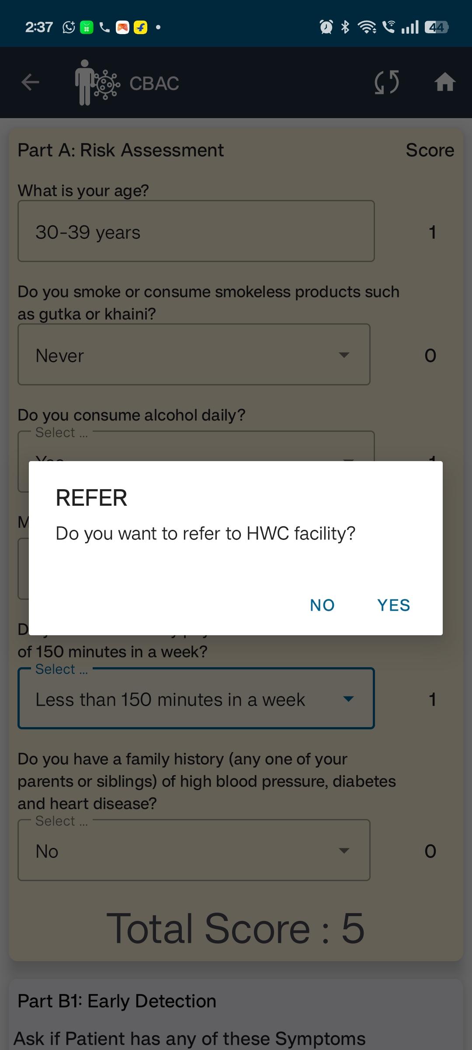Expand the alcohol daily consumption dropdown

tap(196, 446)
